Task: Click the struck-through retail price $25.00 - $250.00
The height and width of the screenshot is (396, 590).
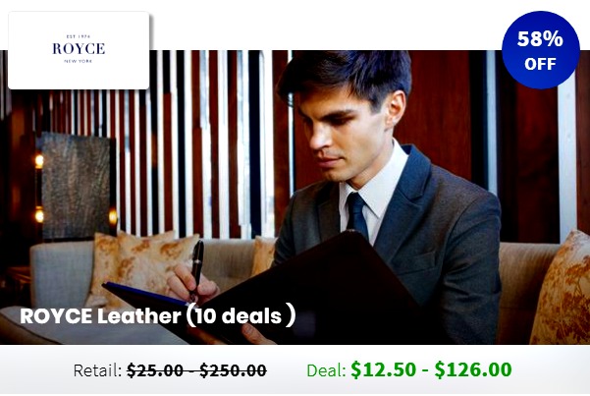Action: tap(196, 370)
